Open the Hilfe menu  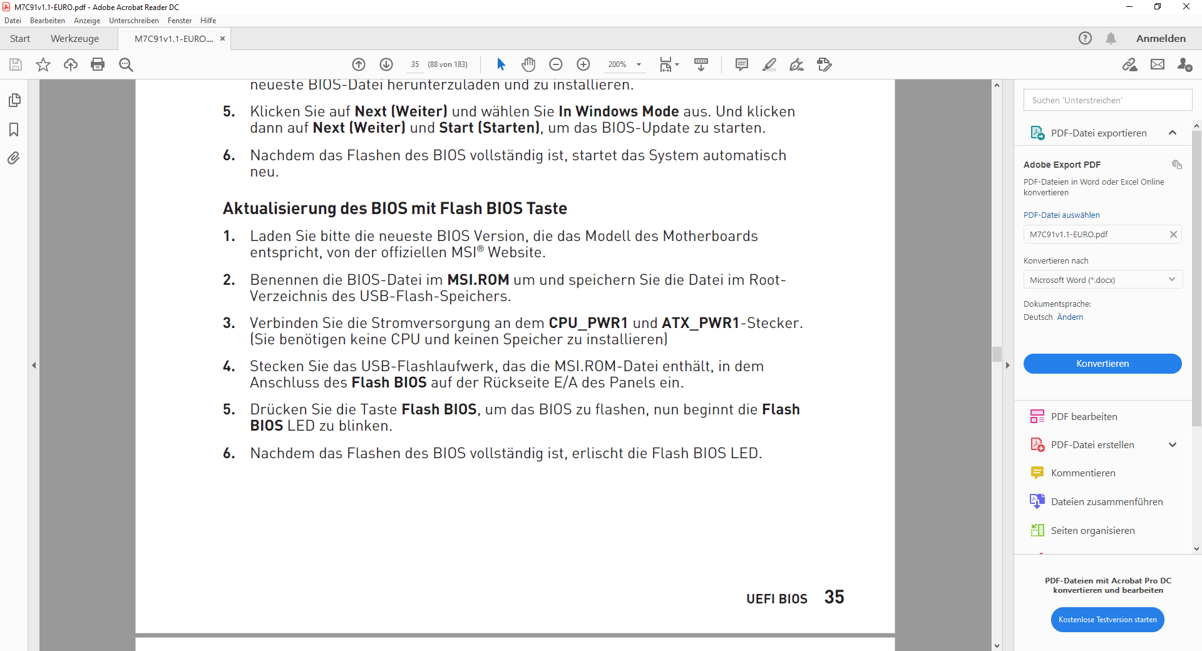(208, 21)
